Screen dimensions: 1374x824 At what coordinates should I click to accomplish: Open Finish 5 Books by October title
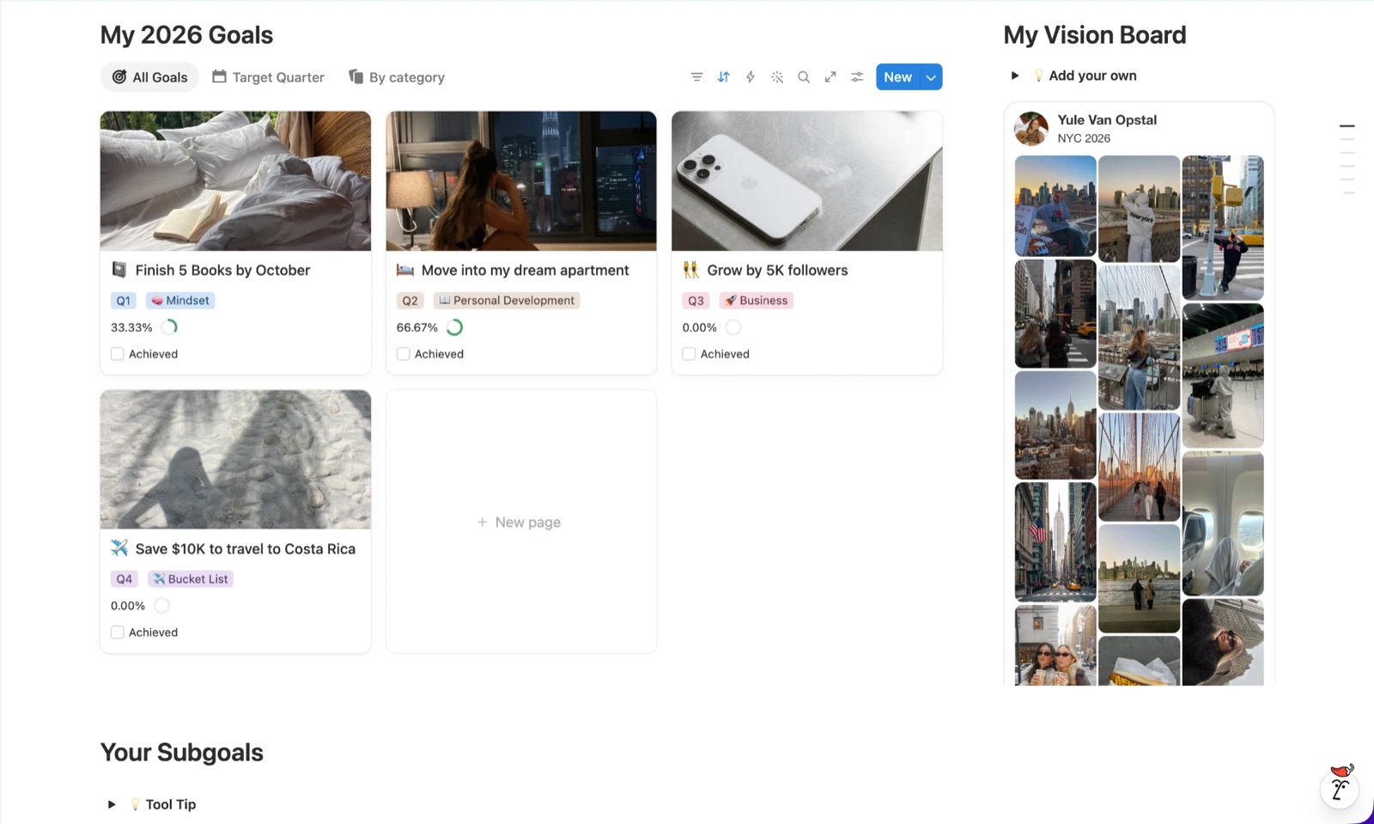[x=222, y=270]
